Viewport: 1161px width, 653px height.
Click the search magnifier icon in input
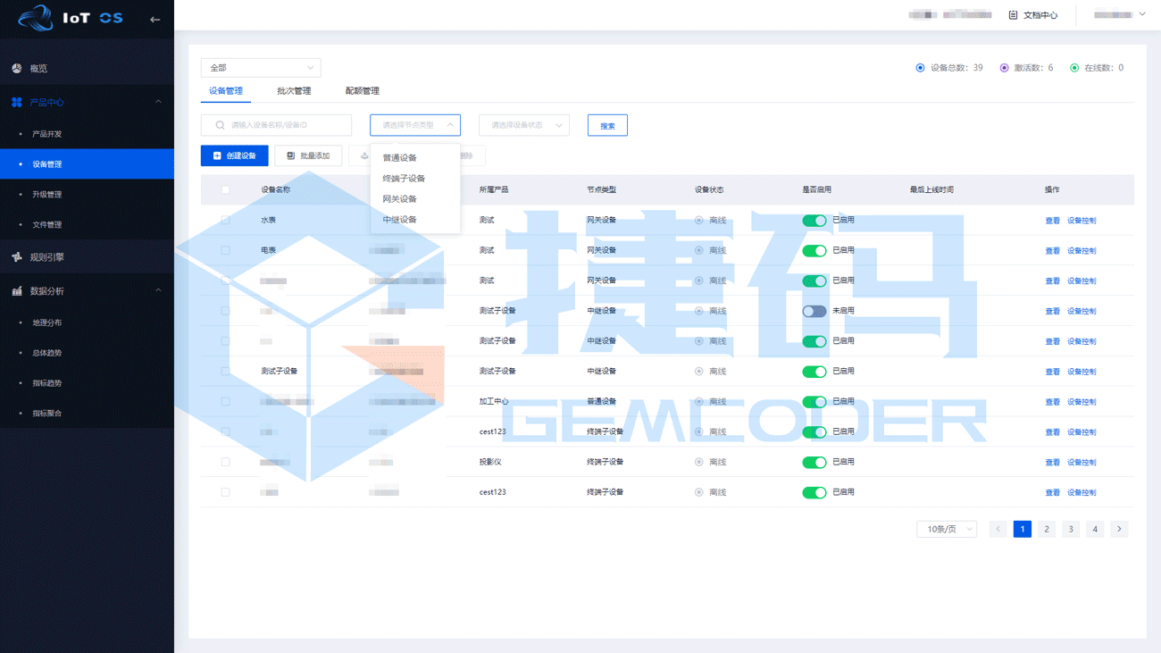220,125
